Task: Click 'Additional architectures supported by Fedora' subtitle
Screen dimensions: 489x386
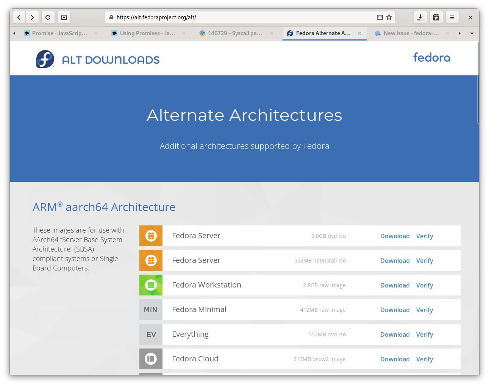Action: [x=244, y=146]
